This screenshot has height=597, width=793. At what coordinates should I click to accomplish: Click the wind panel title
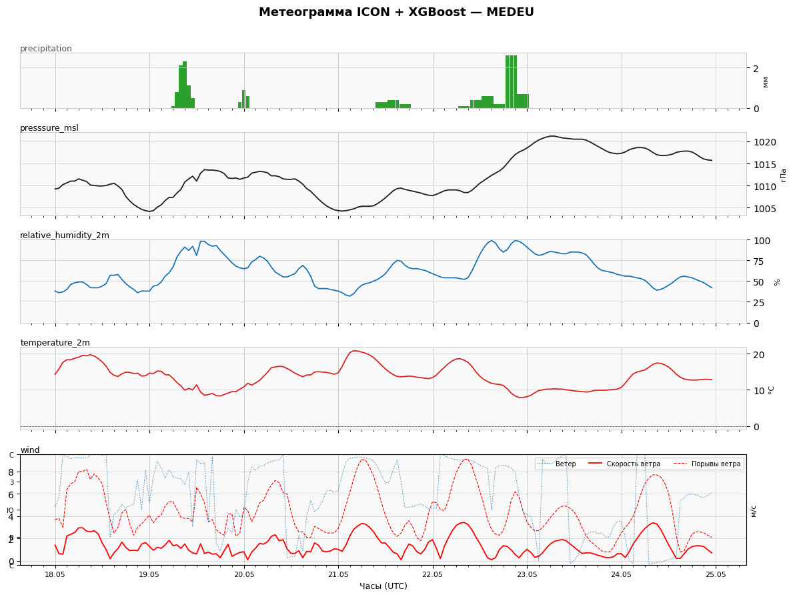coord(30,450)
